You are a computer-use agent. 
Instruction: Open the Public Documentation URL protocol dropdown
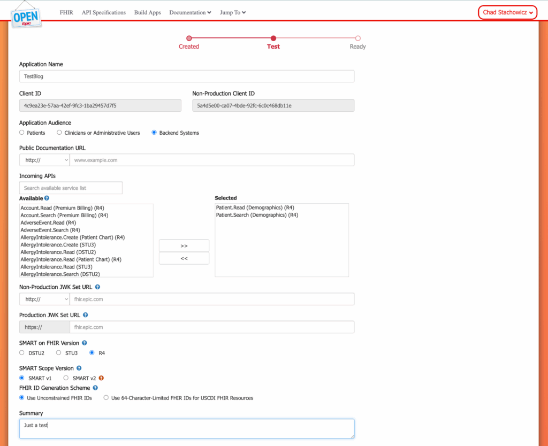click(44, 160)
